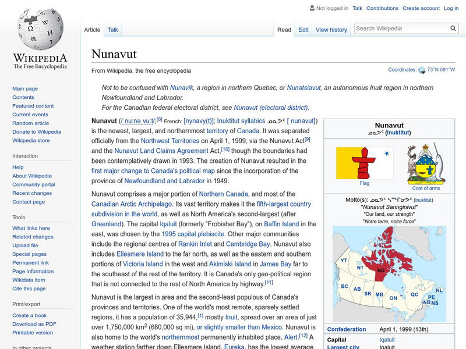The image size is (466, 349).
Task: Open Recent changes link
Action: point(32,193)
